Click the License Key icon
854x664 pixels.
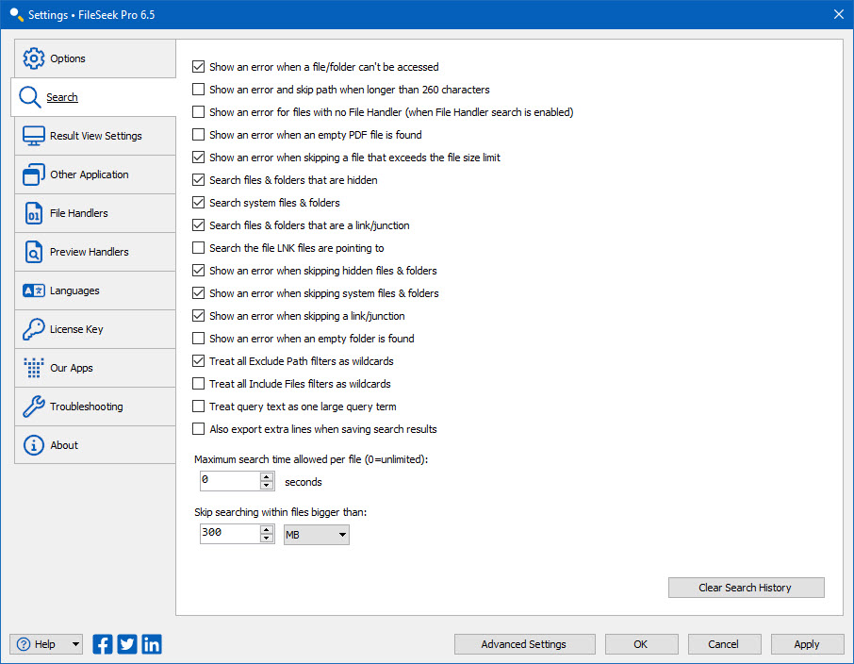[33, 329]
